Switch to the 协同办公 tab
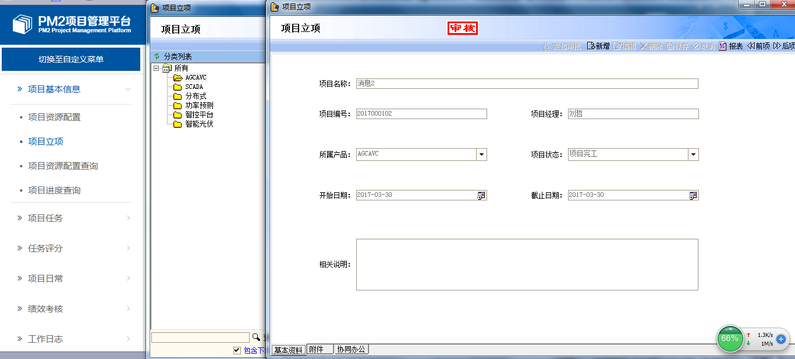795x359 pixels. (x=352, y=350)
